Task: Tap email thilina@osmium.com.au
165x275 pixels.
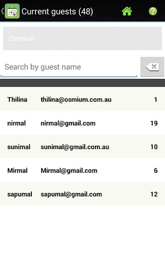Action: [76, 100]
